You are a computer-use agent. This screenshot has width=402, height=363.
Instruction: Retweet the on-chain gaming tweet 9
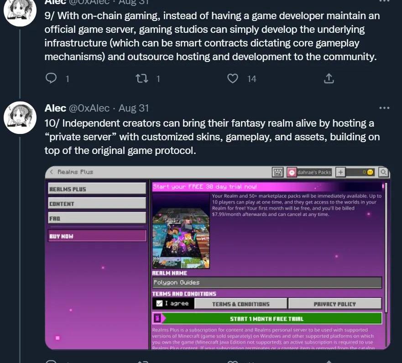point(142,78)
